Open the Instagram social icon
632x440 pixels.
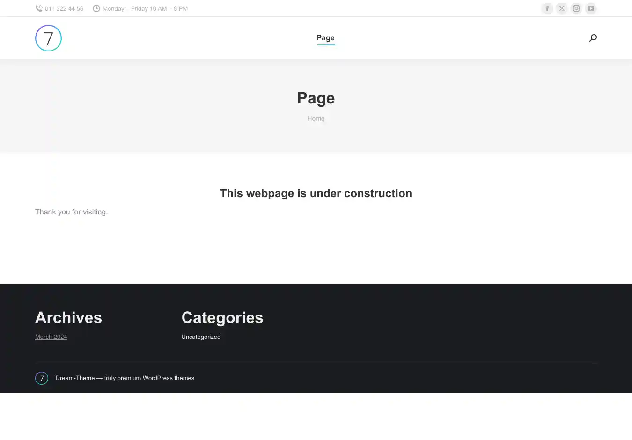click(x=576, y=8)
